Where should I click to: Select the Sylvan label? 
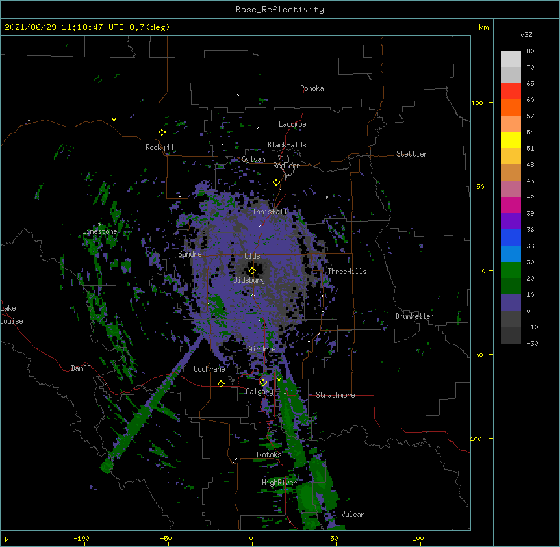pyautogui.click(x=253, y=159)
